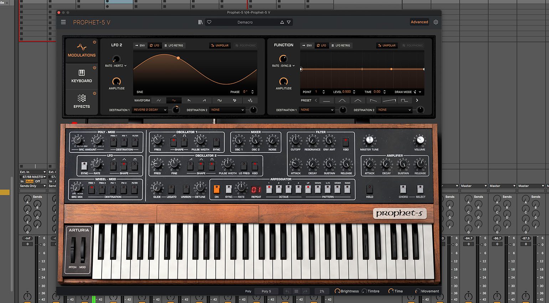The image size is (549, 303).
Task: Click the undo arrow in bottom bar
Action: click(x=287, y=291)
